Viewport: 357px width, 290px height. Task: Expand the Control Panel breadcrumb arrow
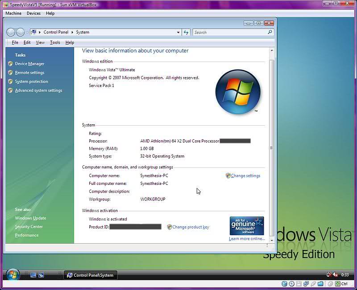72,32
